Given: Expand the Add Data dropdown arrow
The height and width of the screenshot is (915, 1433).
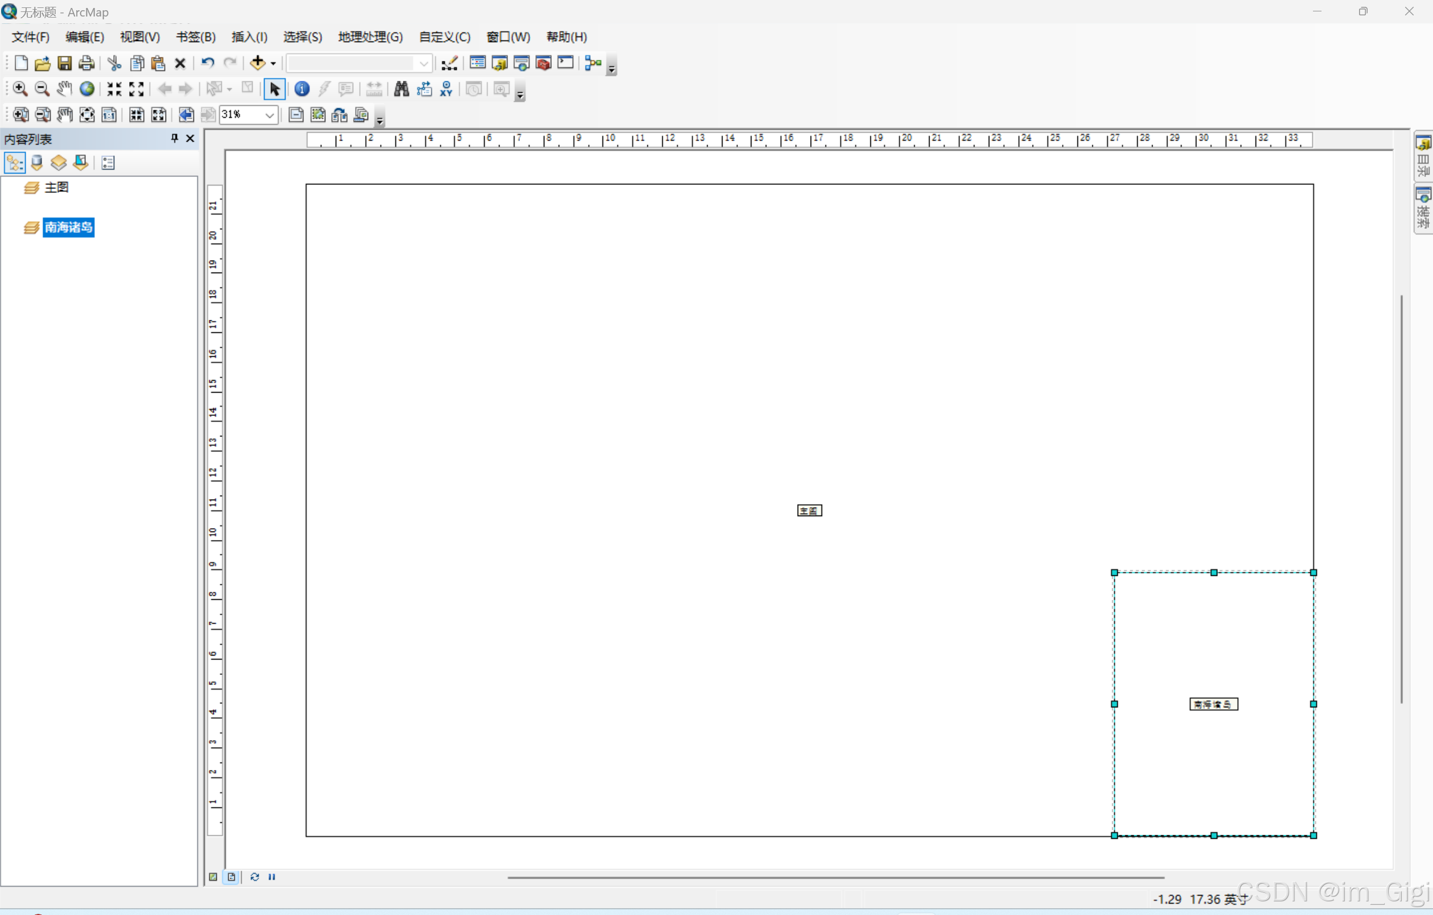Looking at the screenshot, I should 273,63.
